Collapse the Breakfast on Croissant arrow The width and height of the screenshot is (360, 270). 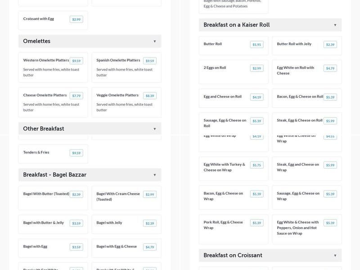335,256
